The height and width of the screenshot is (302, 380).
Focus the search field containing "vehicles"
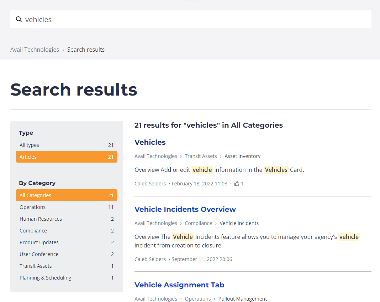click(191, 19)
